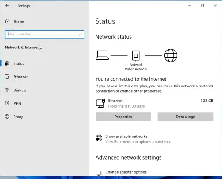The height and width of the screenshot is (179, 222).
Task: Select the Dial-up icon
Action: (x=7, y=90)
